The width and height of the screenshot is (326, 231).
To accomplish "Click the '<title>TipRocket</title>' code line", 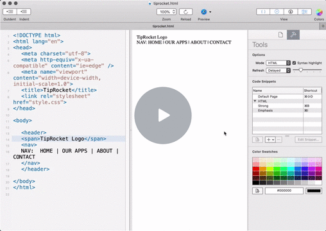I will click(59, 90).
